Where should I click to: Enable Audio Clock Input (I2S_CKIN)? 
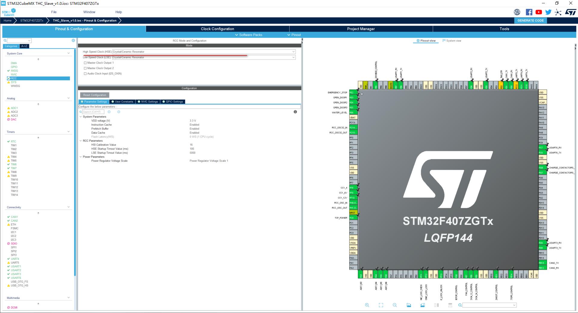pyautogui.click(x=85, y=74)
